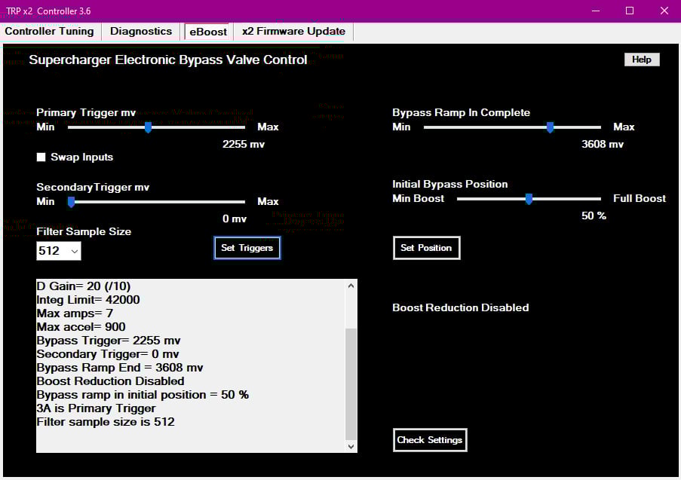681x480 pixels.
Task: Click the Set Position button
Action: pyautogui.click(x=426, y=248)
